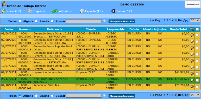Click the Cerrar(F12) exit icon
Viewport: 201px width, 99px height.
tap(113, 11)
